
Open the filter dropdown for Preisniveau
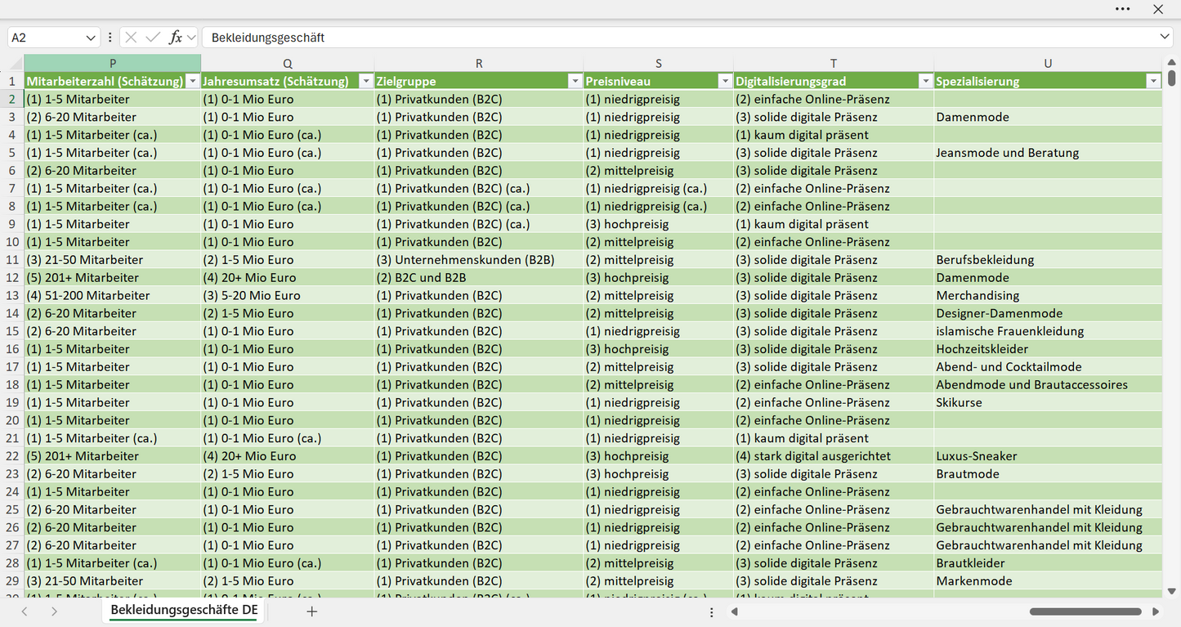725,81
